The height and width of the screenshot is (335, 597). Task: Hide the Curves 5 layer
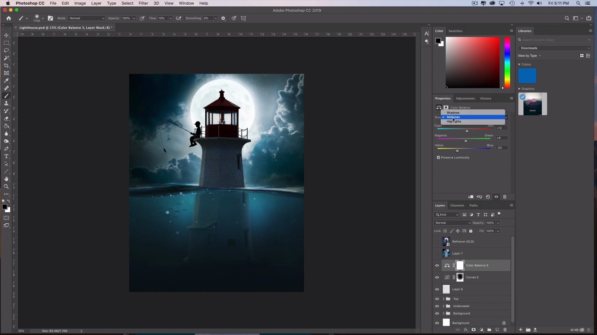pyautogui.click(x=437, y=277)
